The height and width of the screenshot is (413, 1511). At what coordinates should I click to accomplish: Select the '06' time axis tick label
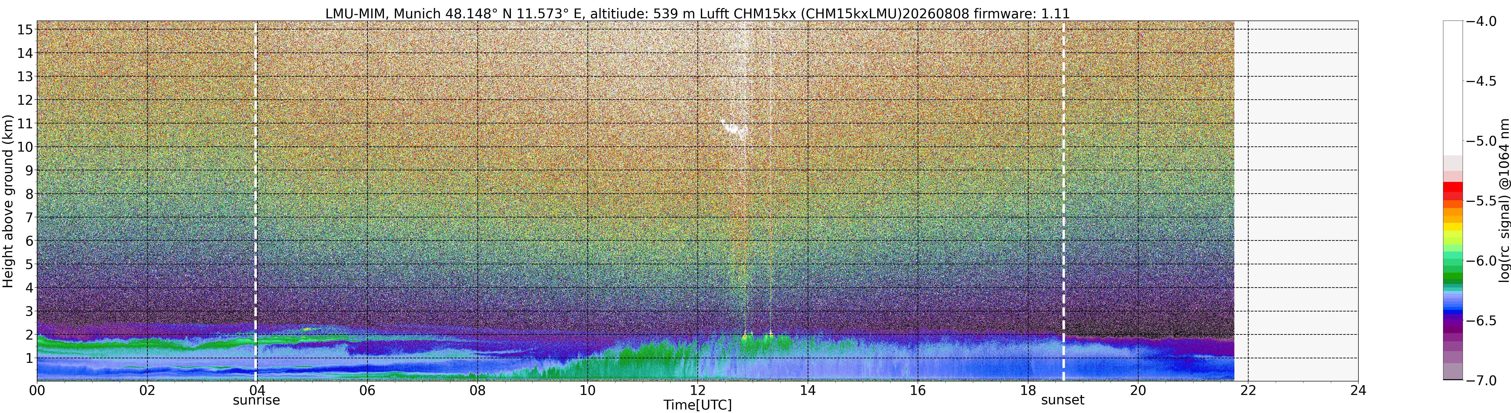pos(367,390)
